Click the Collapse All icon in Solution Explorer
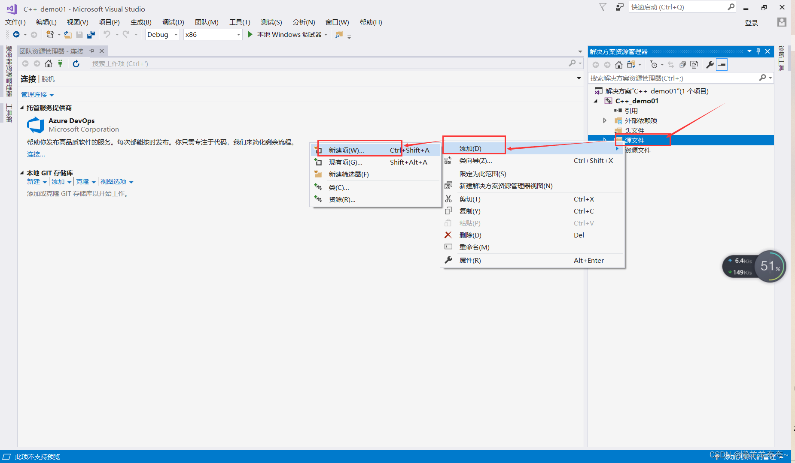795x463 pixels. pos(682,65)
